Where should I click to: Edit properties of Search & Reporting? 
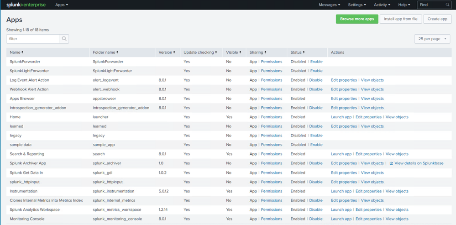(368, 154)
